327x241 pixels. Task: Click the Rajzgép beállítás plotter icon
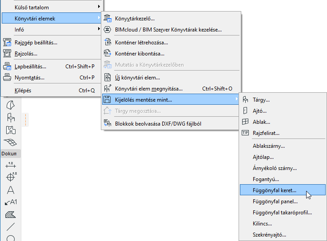pyautogui.click(x=7, y=42)
